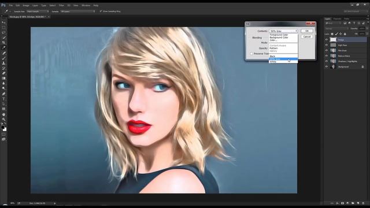Select the Eraser tool
Viewport: 370px width, 208px height.
pos(3,73)
